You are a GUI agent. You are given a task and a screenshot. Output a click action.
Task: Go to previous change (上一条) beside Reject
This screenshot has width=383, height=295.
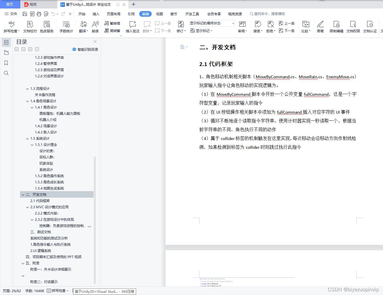[x=287, y=23]
